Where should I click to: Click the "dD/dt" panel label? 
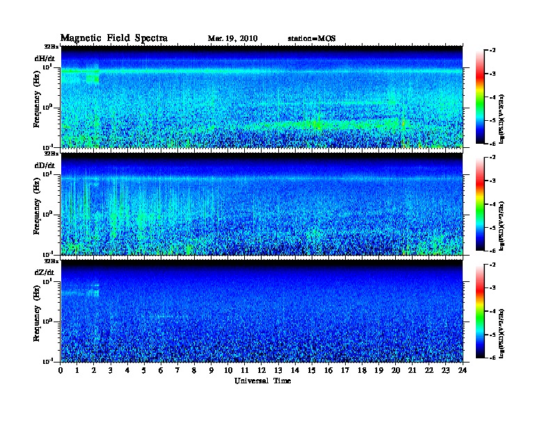click(45, 165)
